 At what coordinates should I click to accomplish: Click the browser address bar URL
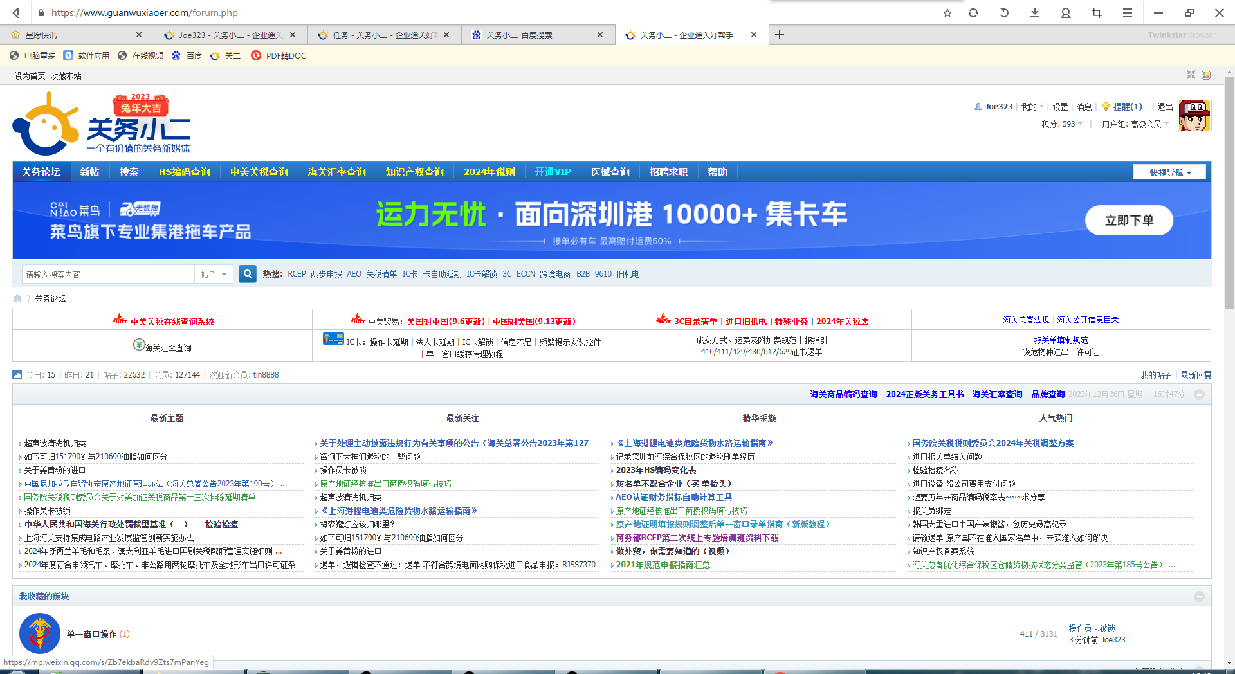pyautogui.click(x=145, y=13)
